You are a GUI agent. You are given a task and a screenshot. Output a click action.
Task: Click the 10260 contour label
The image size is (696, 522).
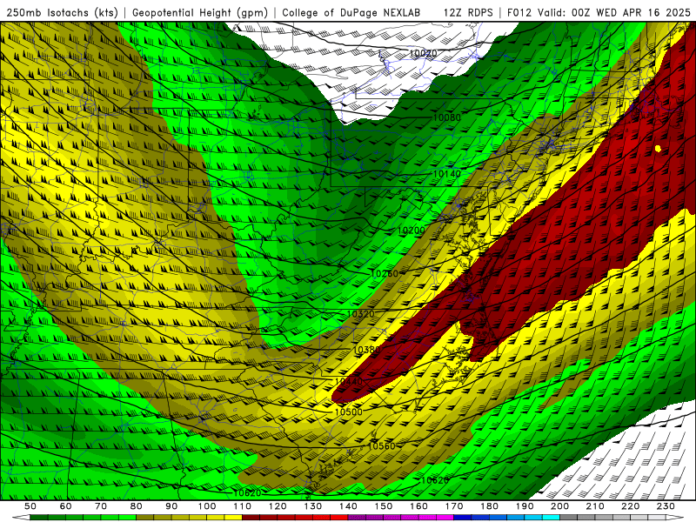pyautogui.click(x=385, y=274)
